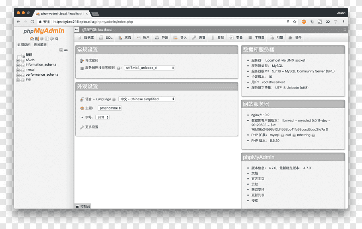Image resolution: width=362 pixels, height=229 pixels.
Task: Click the help icon next to mysqli extension
Action: coord(282,135)
